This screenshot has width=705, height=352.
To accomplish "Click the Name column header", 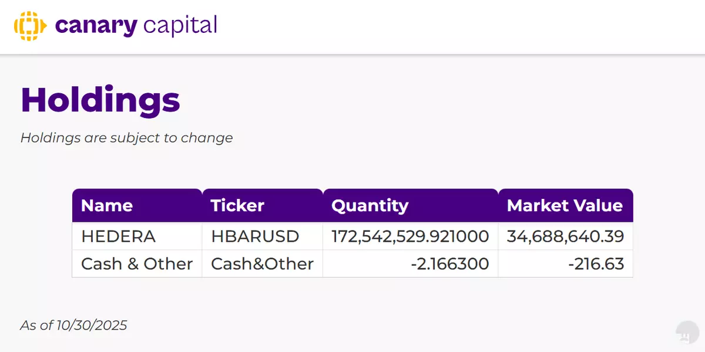I will point(107,205).
